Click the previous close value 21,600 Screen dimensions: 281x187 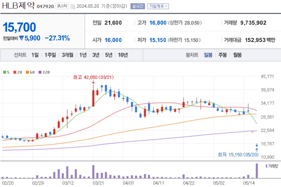tap(113, 23)
